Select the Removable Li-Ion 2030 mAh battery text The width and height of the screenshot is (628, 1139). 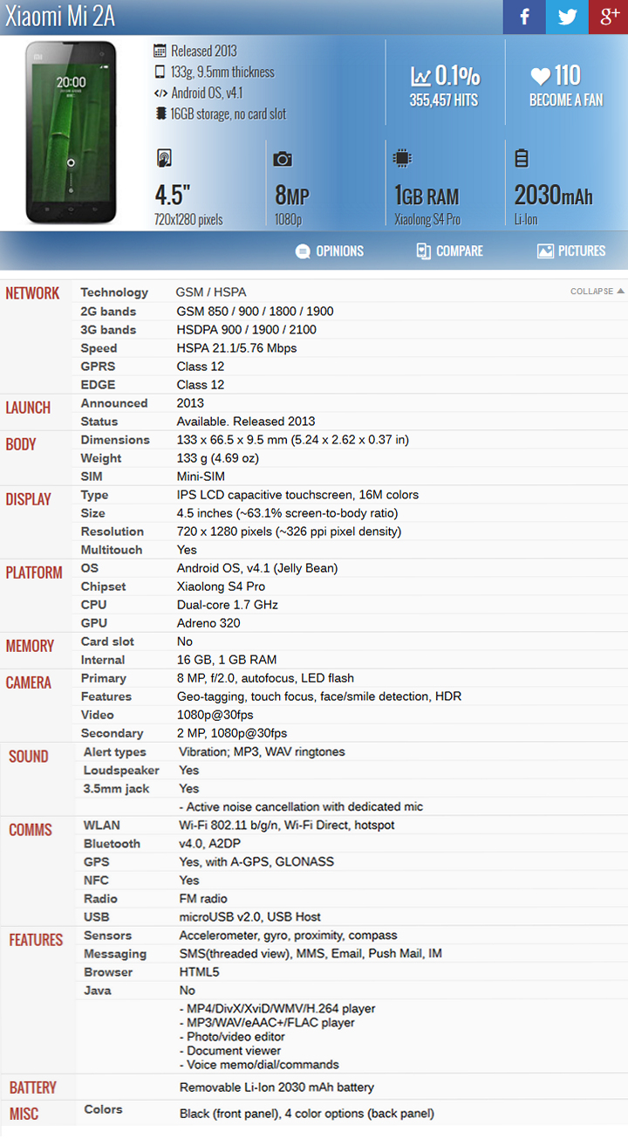276,1088
